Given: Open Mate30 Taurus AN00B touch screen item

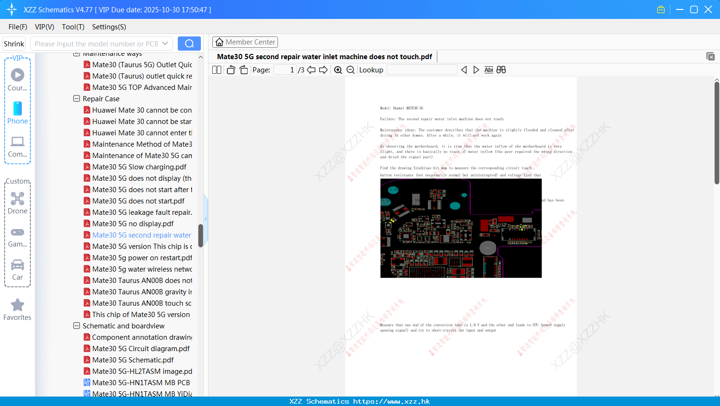Looking at the screenshot, I should [x=138, y=303].
